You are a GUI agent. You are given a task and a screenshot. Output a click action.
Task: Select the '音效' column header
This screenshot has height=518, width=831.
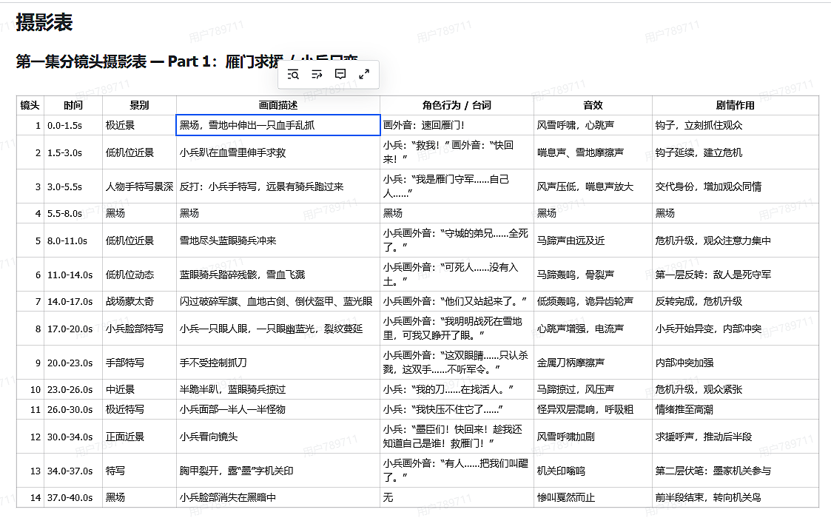593,106
